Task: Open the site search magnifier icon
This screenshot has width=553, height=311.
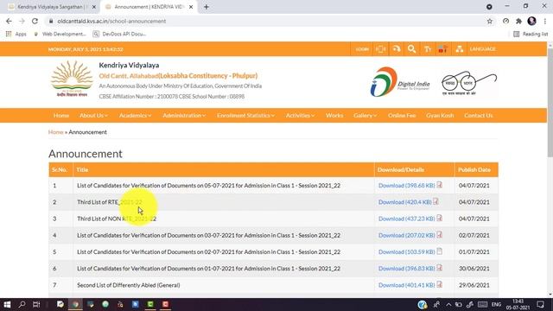Action: coord(411,49)
